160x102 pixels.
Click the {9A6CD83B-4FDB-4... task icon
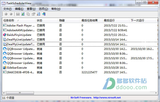pyautogui.click(x=5, y=72)
